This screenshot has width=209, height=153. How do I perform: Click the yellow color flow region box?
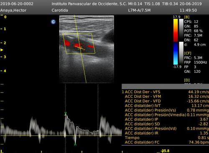79,43
